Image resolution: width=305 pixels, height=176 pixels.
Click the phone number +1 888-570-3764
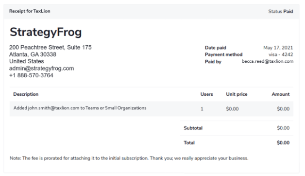click(x=31, y=75)
